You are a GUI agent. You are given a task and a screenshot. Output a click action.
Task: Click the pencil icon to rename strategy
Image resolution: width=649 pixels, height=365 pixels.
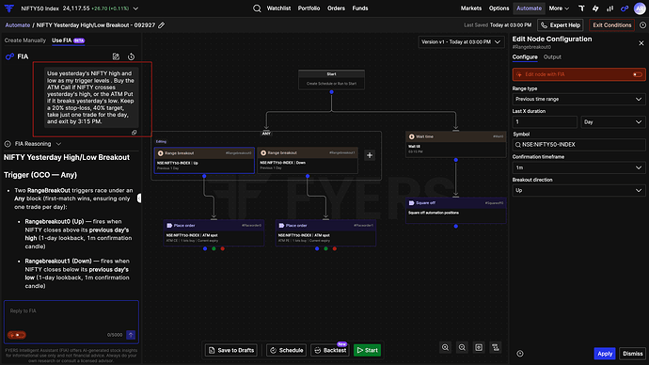pyautogui.click(x=162, y=25)
